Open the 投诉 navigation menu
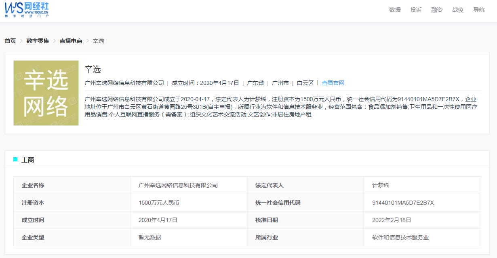 416,10
